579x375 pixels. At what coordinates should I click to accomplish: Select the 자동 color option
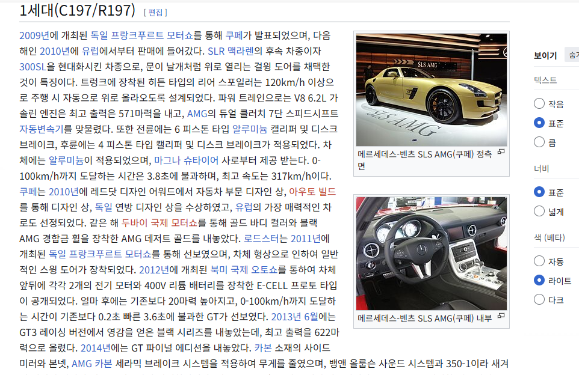pos(539,261)
